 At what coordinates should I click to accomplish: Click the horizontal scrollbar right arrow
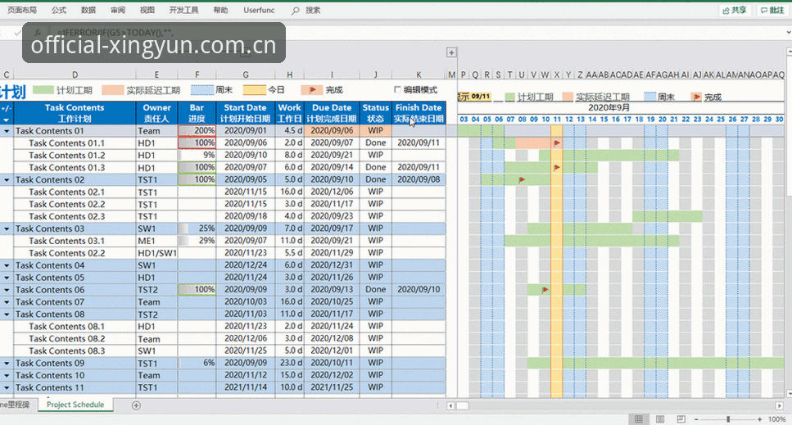pos(780,405)
